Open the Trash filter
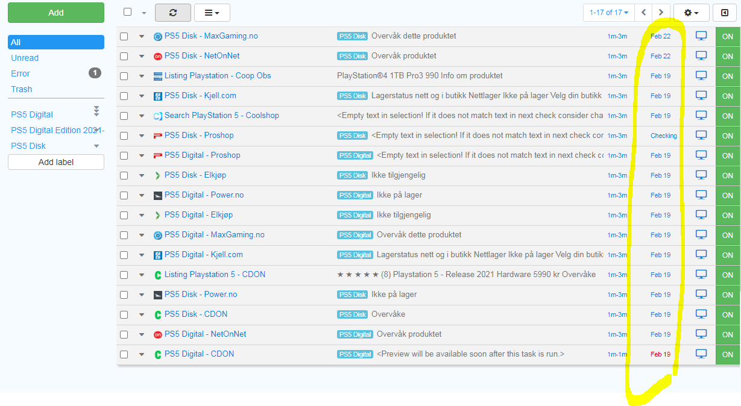 (x=22, y=89)
